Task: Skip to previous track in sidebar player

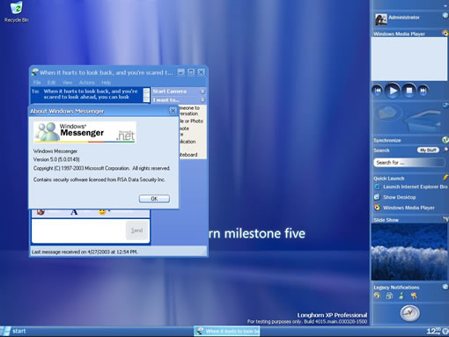Action: tap(378, 91)
